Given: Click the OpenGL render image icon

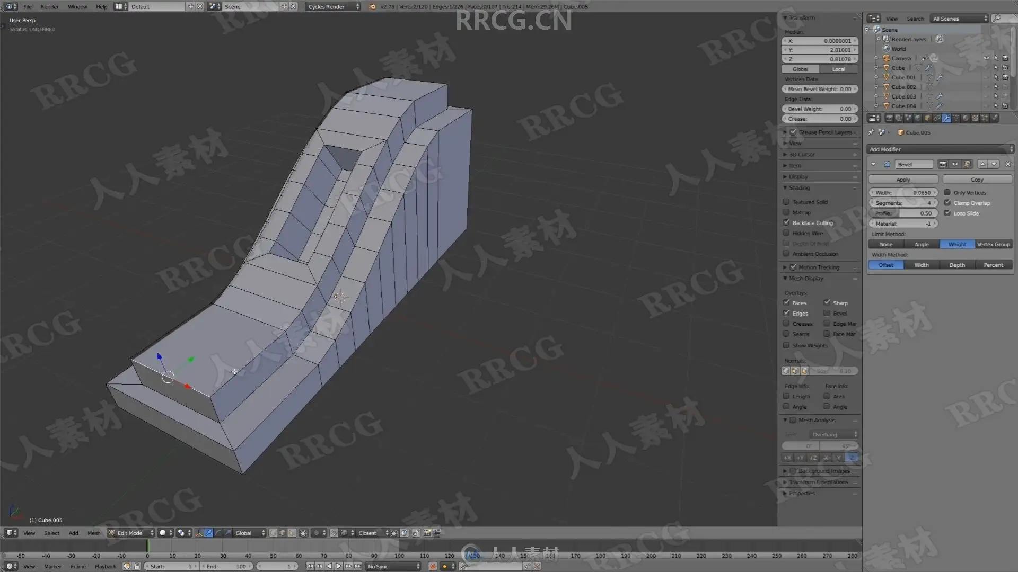Looking at the screenshot, I should click(427, 533).
